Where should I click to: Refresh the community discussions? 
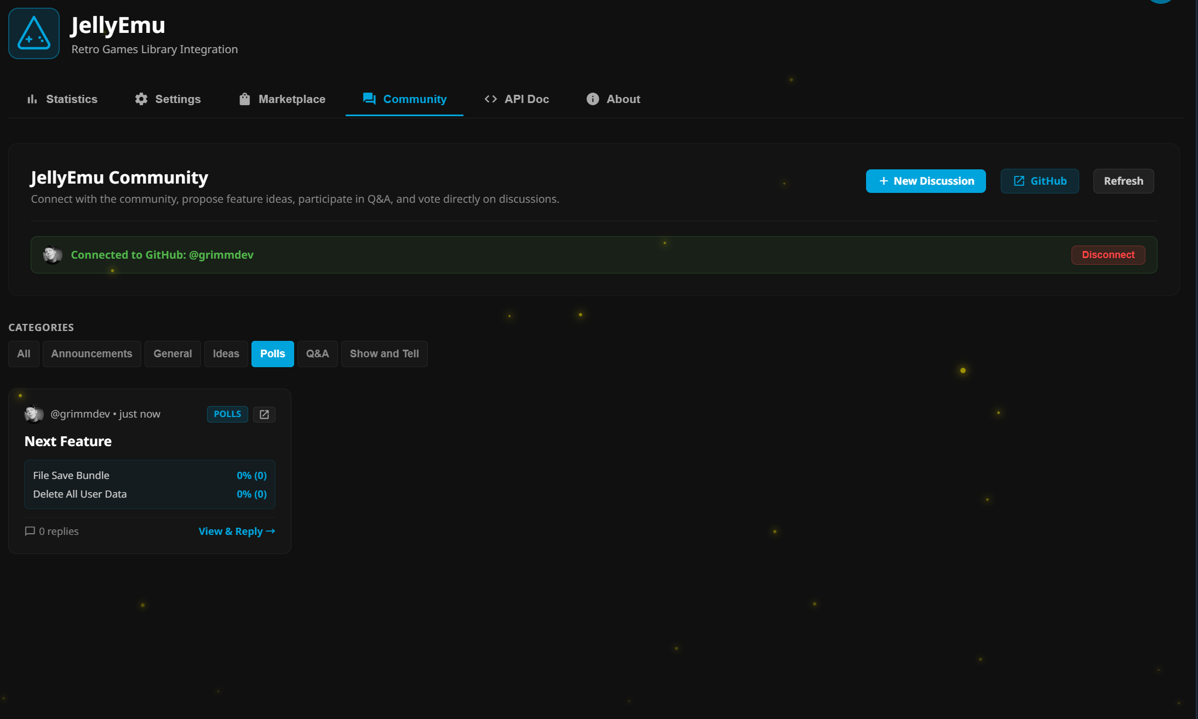tap(1124, 181)
